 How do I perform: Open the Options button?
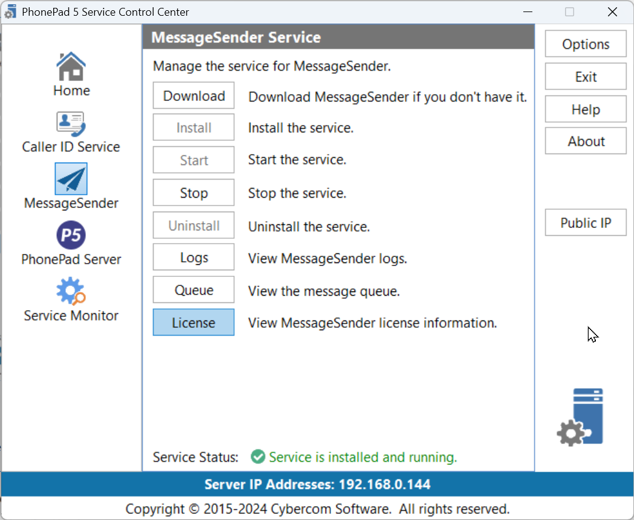(x=586, y=44)
